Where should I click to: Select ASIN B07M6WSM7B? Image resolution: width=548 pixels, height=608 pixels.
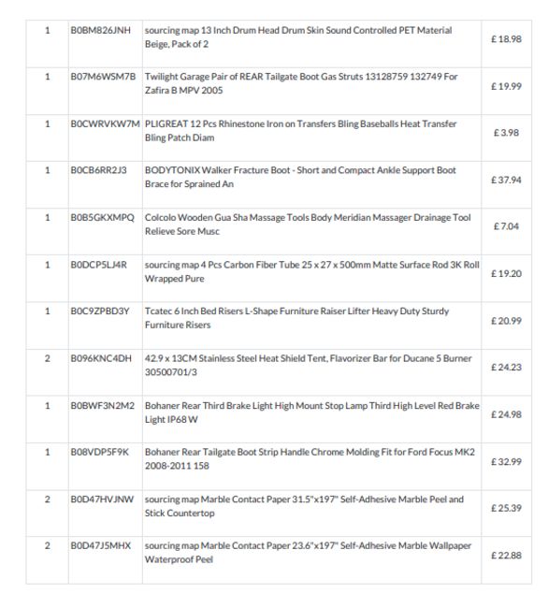point(103,77)
